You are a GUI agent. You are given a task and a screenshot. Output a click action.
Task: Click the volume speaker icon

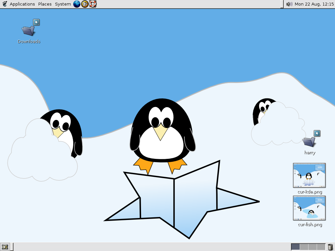[x=289, y=4]
